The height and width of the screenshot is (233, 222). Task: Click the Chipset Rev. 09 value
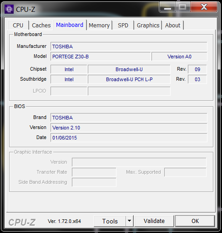click(x=197, y=69)
